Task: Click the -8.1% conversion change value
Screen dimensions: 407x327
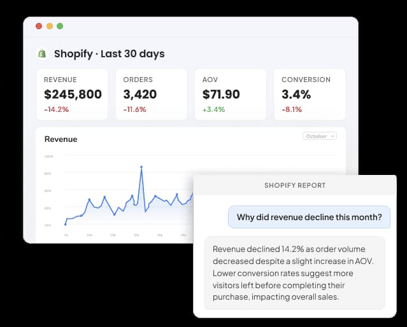Action: point(292,109)
